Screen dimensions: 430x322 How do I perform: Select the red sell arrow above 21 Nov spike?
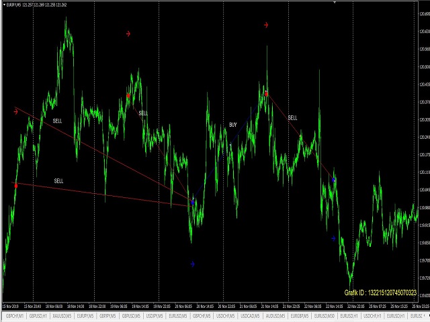(x=266, y=25)
